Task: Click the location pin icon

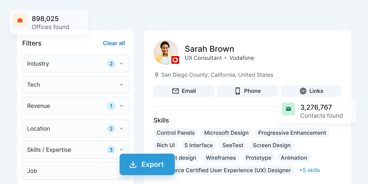Action: coord(157,75)
